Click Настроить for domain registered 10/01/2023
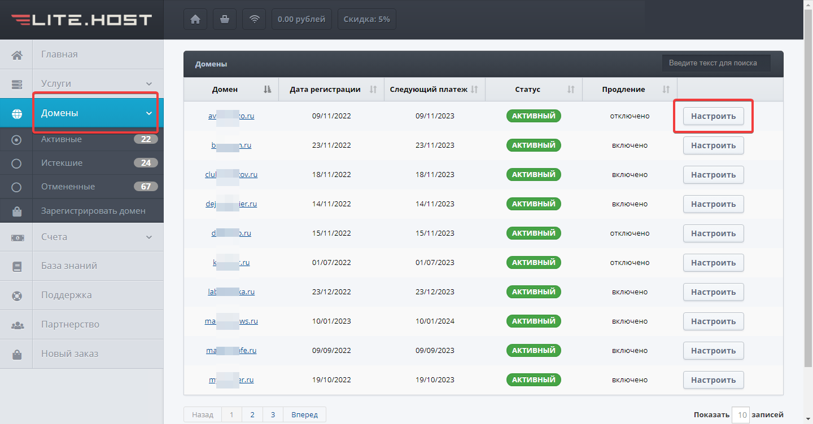The height and width of the screenshot is (424, 813). [x=713, y=321]
